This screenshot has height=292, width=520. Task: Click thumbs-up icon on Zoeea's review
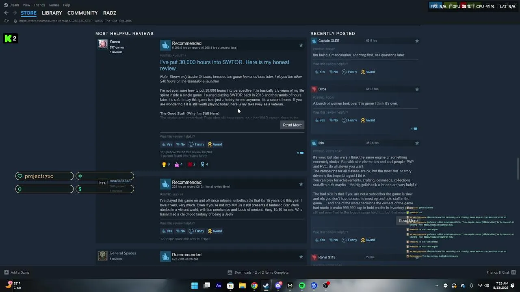click(x=165, y=45)
